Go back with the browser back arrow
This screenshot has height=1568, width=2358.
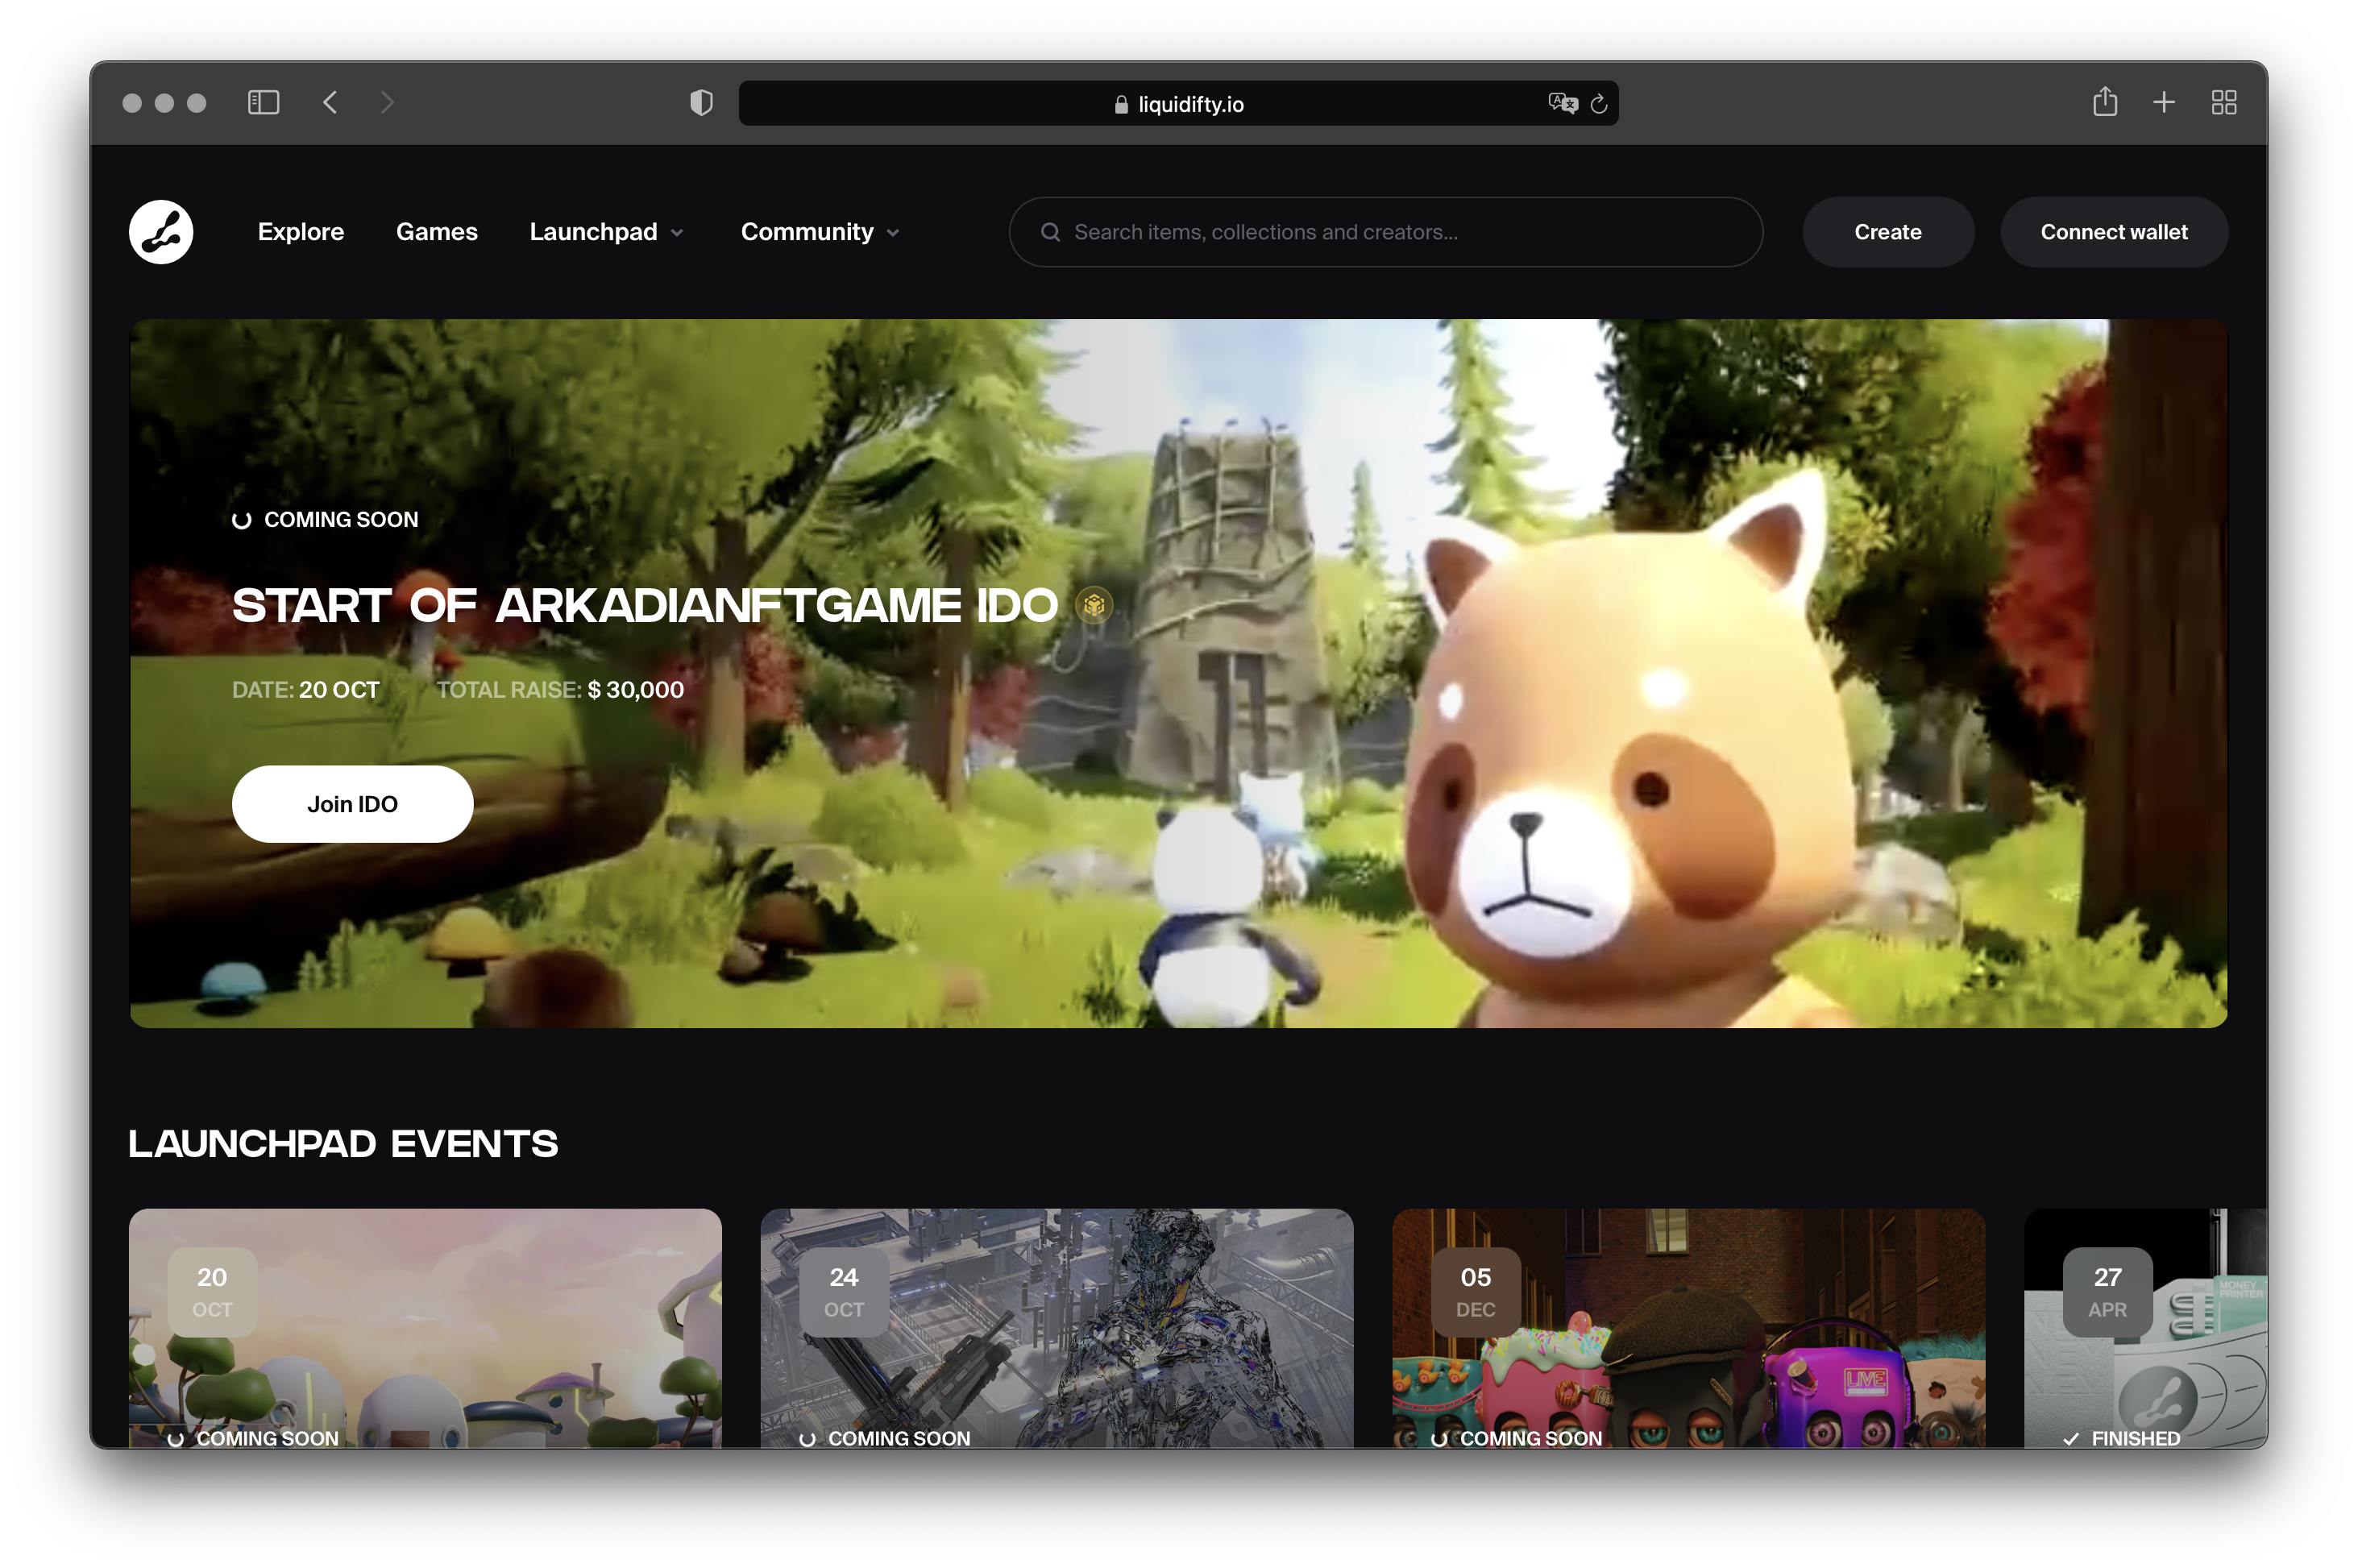click(330, 102)
